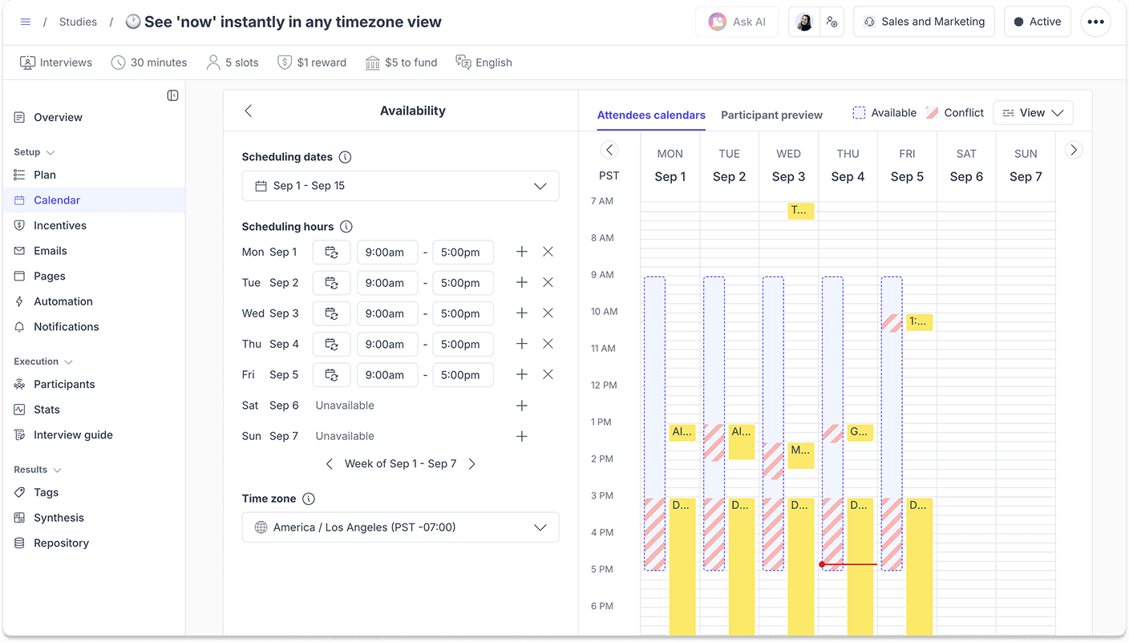The width and height of the screenshot is (1129, 642).
Task: Click the repeat icon for Mon Sep 1
Action: pos(331,252)
